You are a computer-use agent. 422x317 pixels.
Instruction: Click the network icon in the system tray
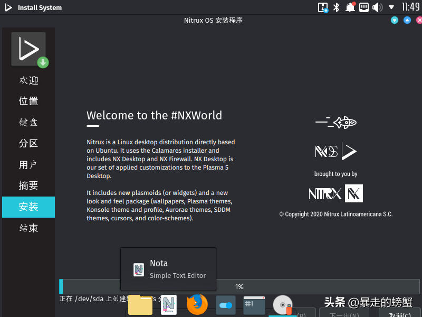tap(363, 7)
